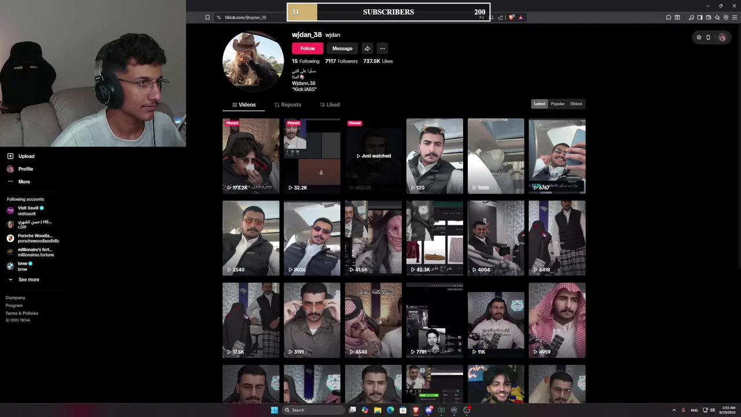Open the bmw following account
The image size is (741, 417).
[20, 266]
